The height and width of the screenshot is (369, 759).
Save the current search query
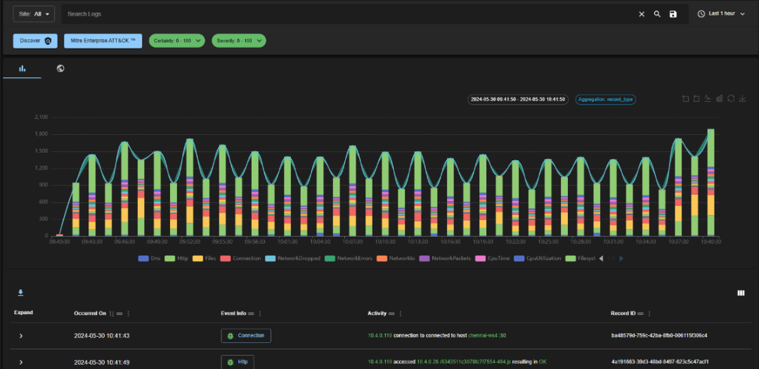click(x=673, y=14)
